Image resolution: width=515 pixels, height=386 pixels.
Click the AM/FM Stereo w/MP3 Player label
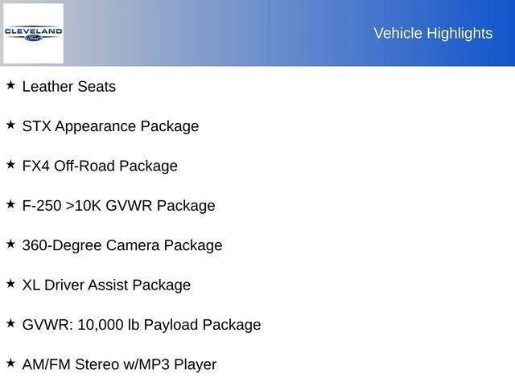119,364
